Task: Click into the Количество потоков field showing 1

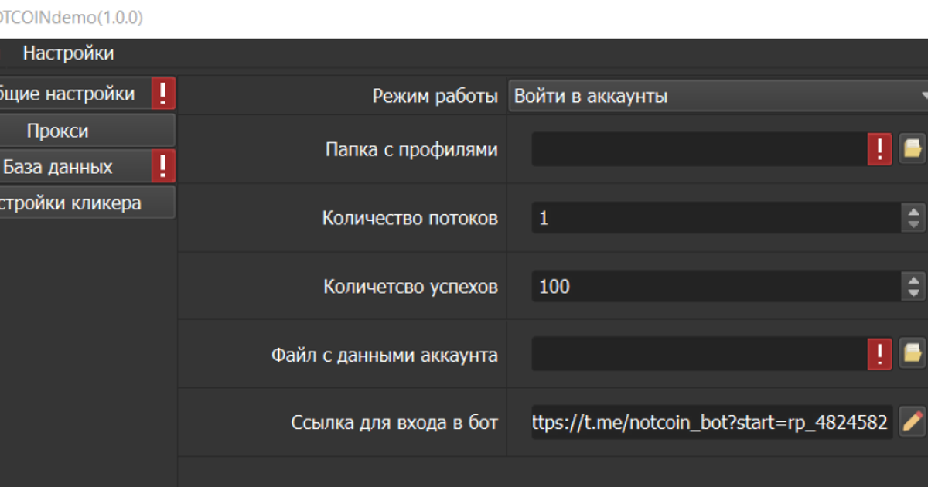Action: pos(717,218)
